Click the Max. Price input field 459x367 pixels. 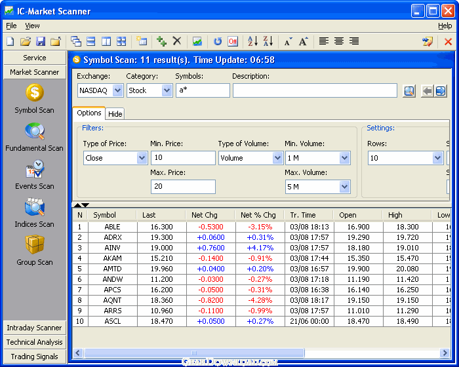pyautogui.click(x=183, y=187)
